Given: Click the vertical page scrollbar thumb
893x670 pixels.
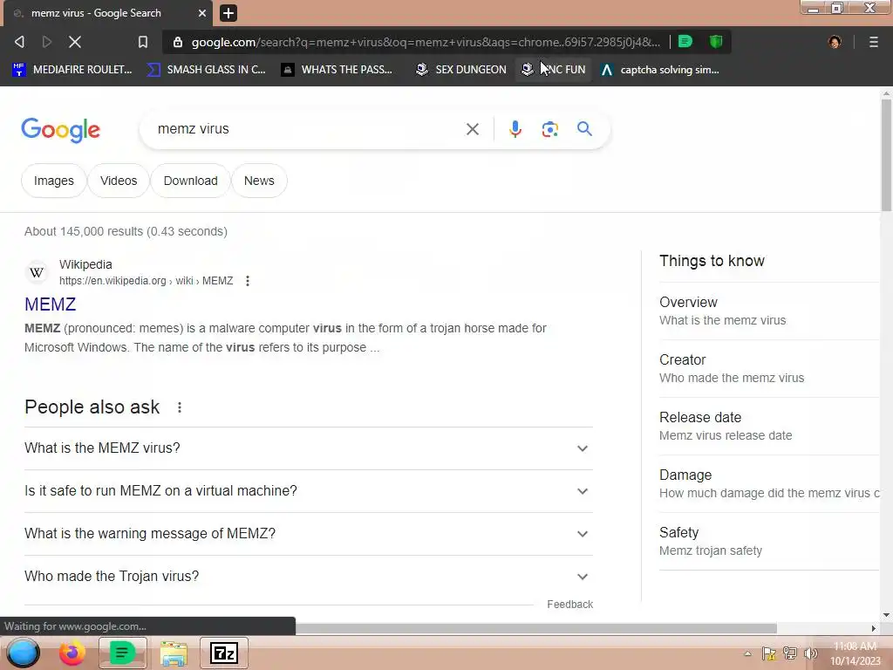Looking at the screenshot, I should 886,155.
